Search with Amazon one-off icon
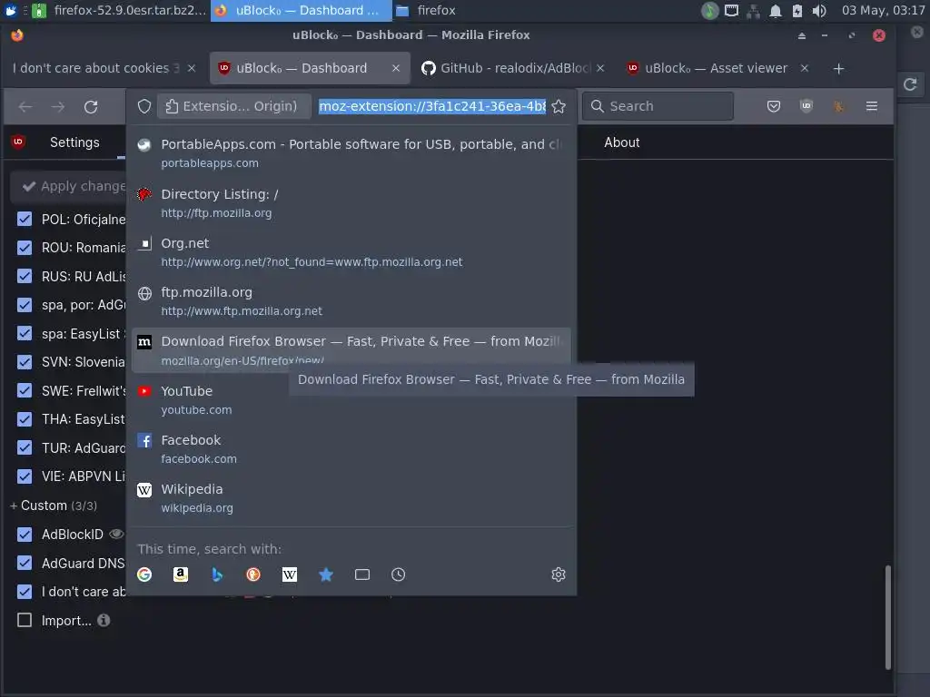 (x=181, y=574)
